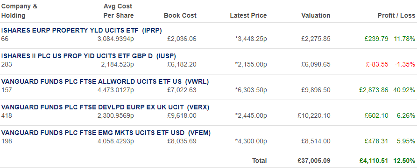417x168 pixels.
Task: Open the ISHARES EURP PROPERTY YLD (IPRP) holding
Action: pos(81,30)
